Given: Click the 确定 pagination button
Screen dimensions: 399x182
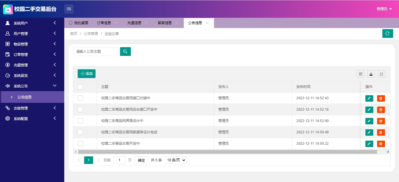Looking at the screenshot, I should pyautogui.click(x=141, y=160).
